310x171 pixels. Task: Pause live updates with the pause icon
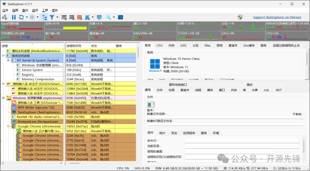(x=14, y=17)
